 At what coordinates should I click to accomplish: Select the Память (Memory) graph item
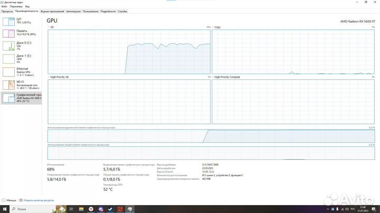click(x=21, y=33)
